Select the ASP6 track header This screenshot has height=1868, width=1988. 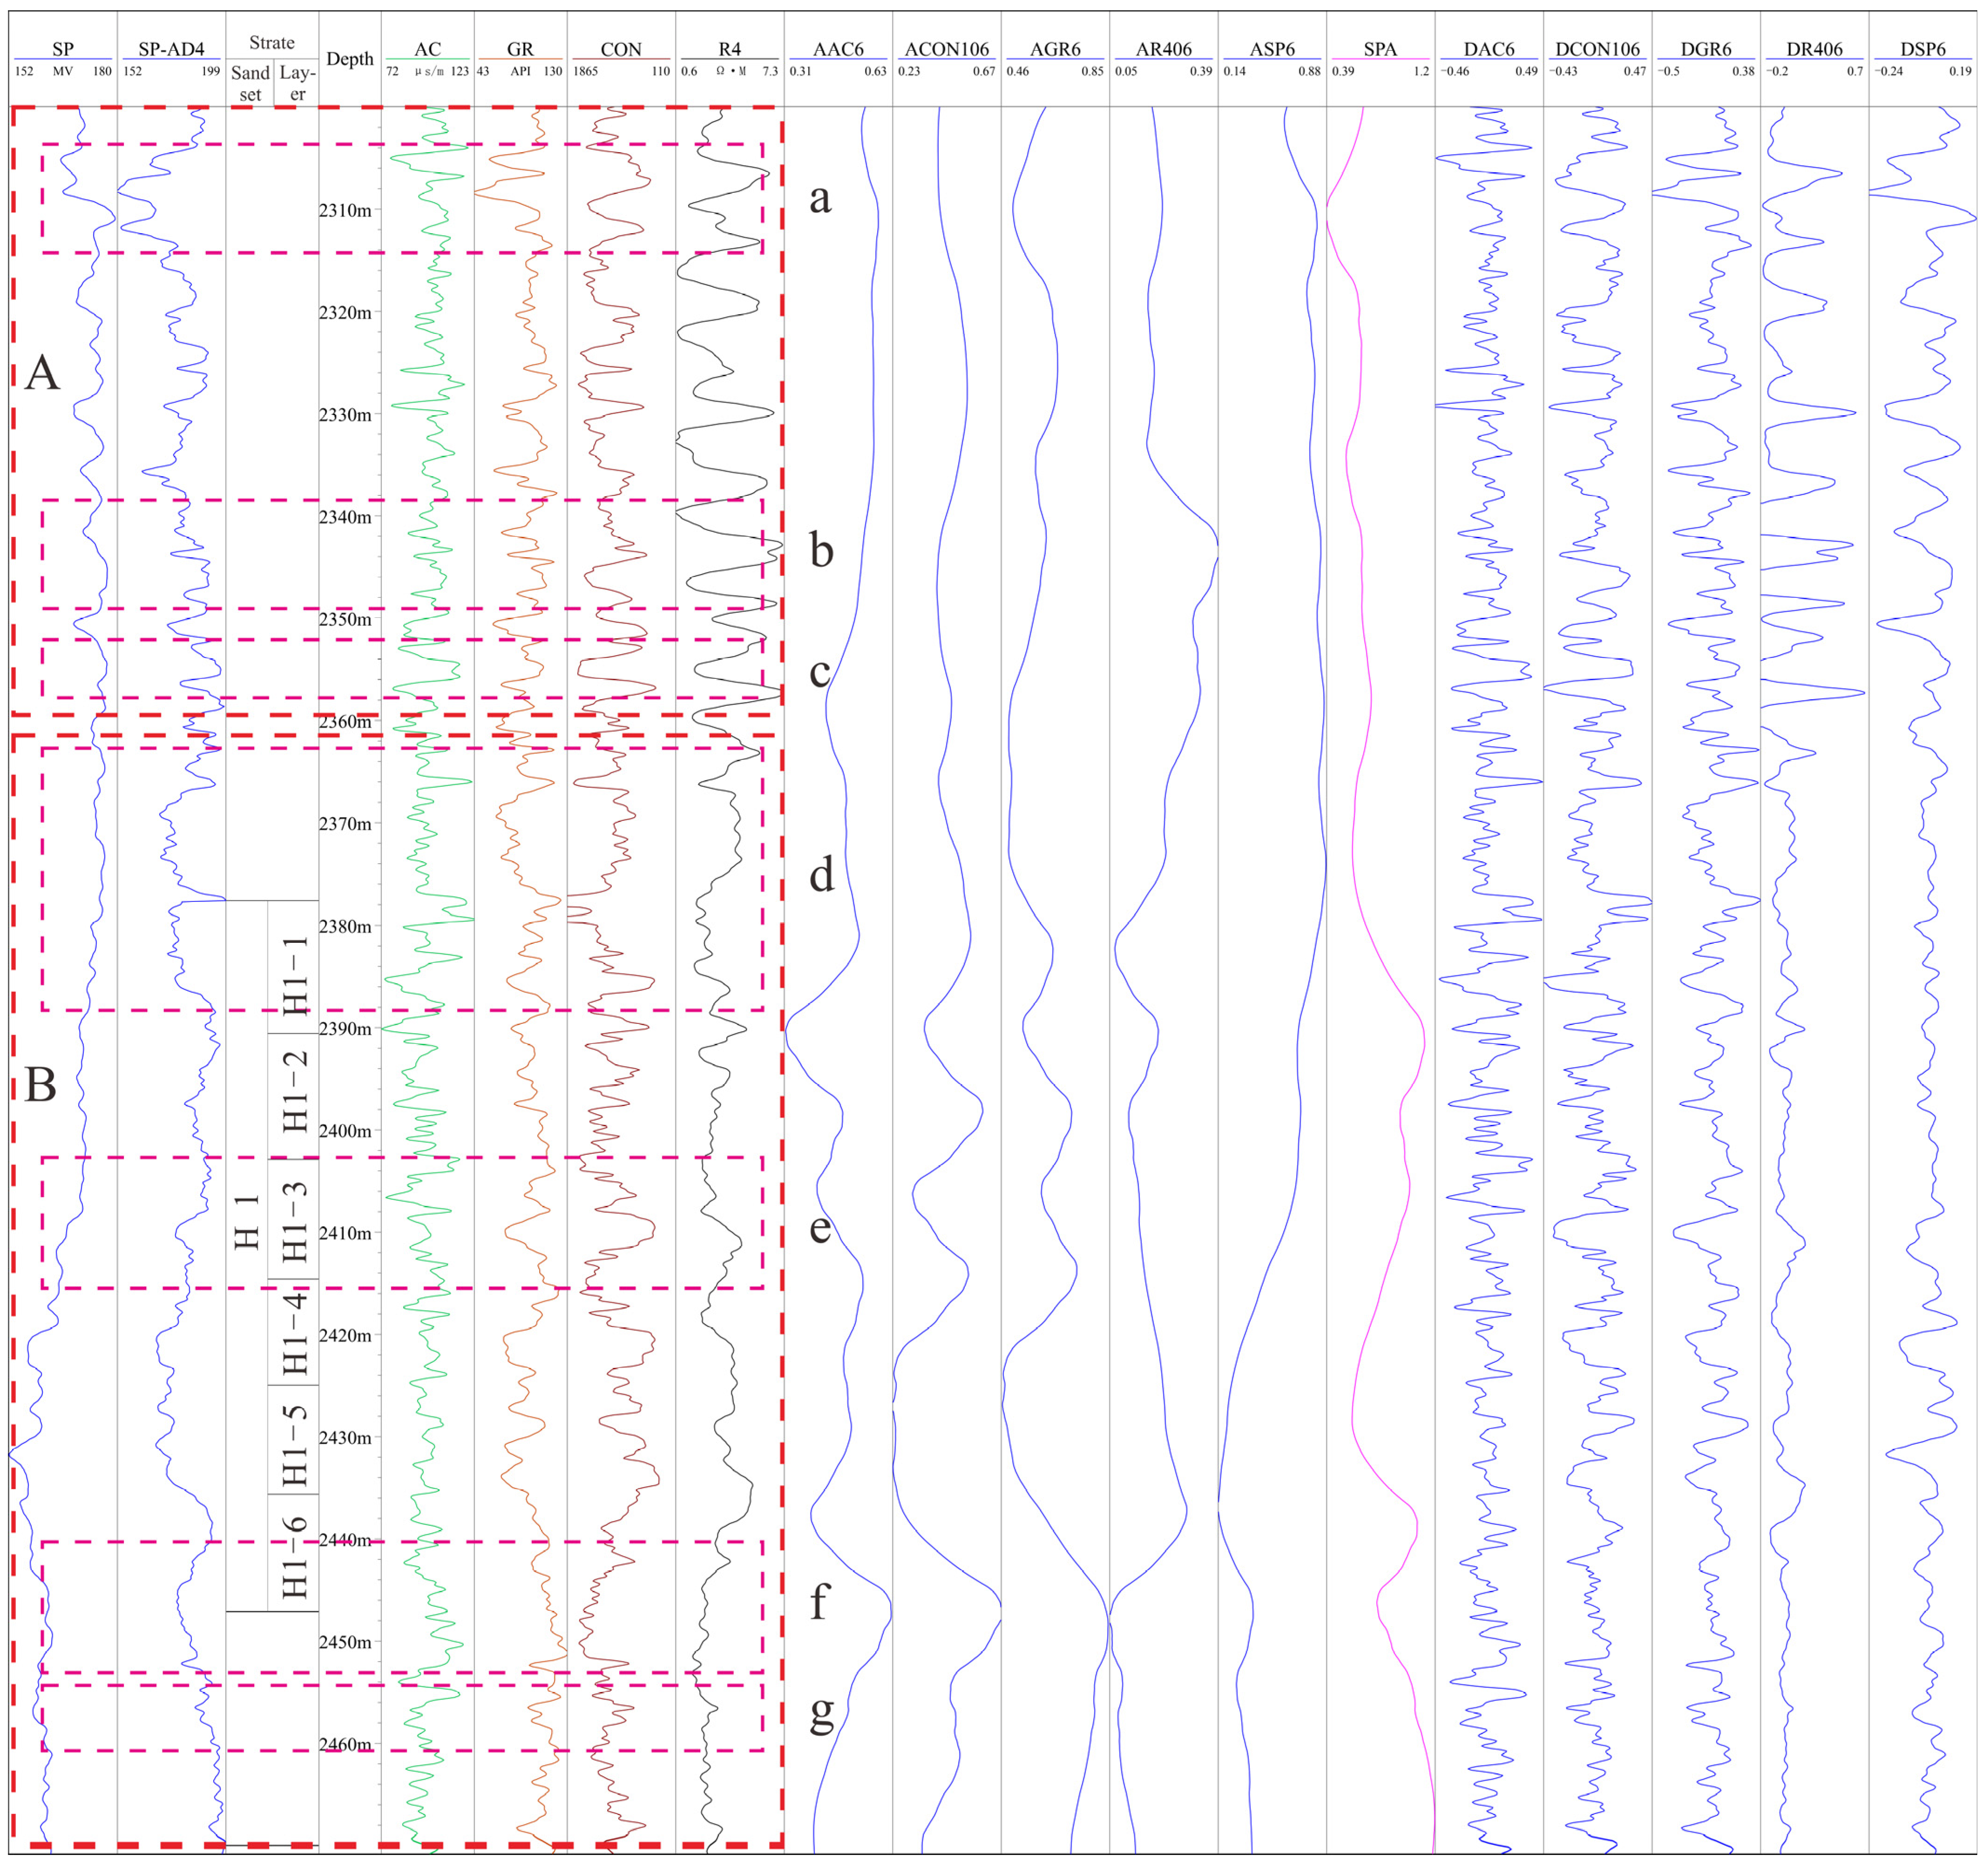pyautogui.click(x=1273, y=49)
